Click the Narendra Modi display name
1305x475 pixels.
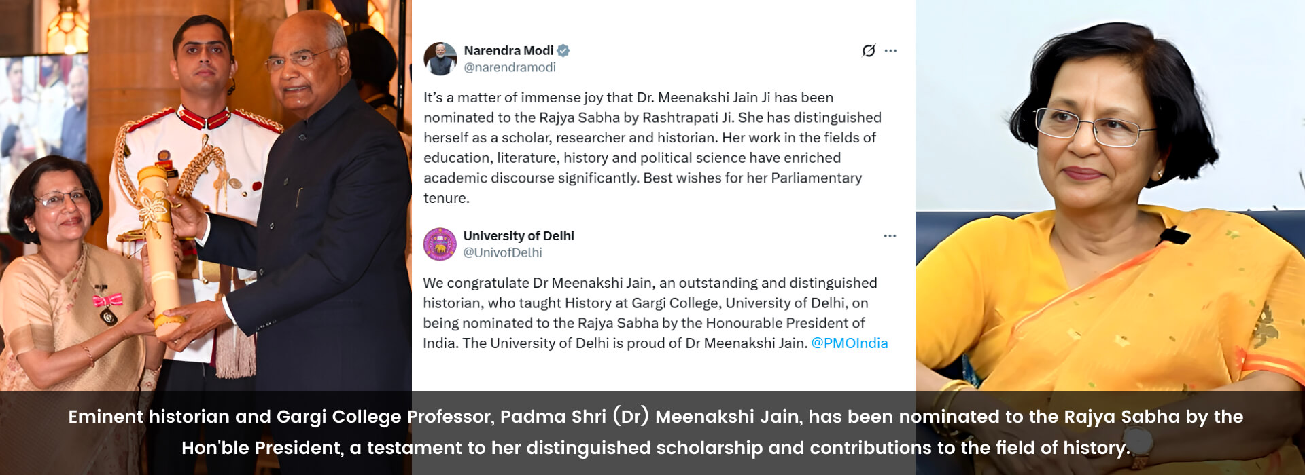(508, 50)
